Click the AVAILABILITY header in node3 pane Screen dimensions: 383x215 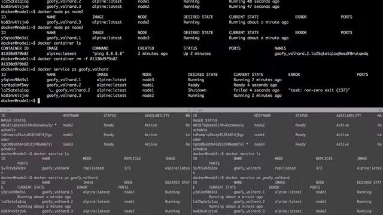(348, 115)
